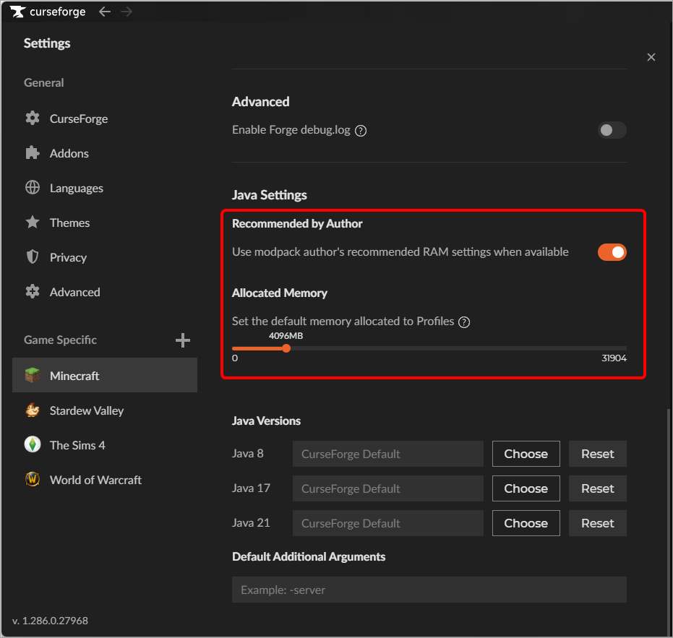Click the 4096MB memory value label

(286, 335)
